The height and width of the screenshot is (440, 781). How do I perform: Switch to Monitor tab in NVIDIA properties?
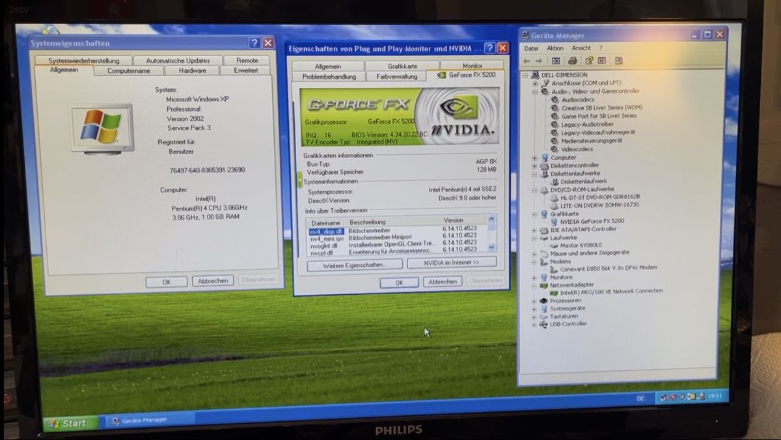pyautogui.click(x=473, y=66)
